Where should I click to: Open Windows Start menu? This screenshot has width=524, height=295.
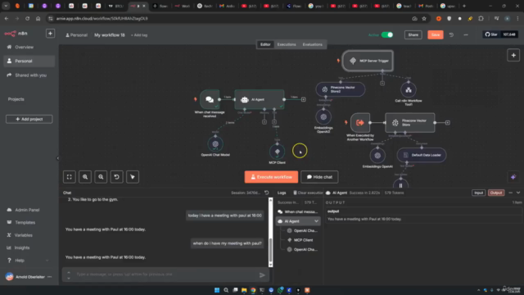coord(217,290)
